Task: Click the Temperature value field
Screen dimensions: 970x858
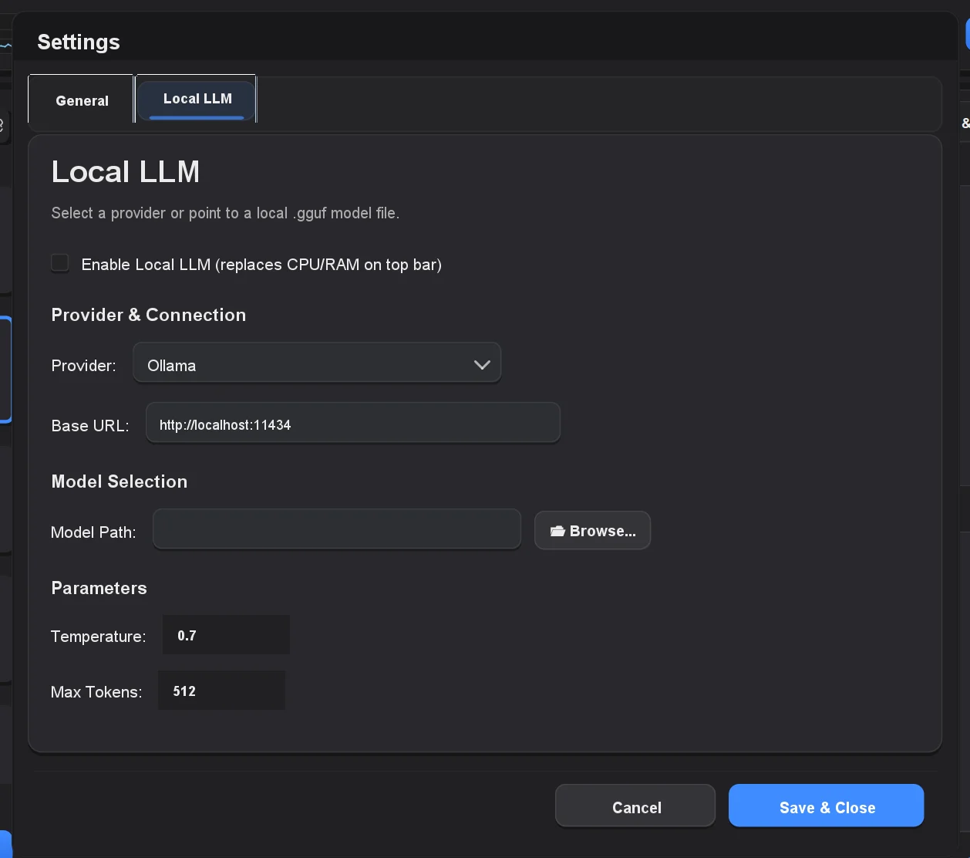Action: pos(226,635)
